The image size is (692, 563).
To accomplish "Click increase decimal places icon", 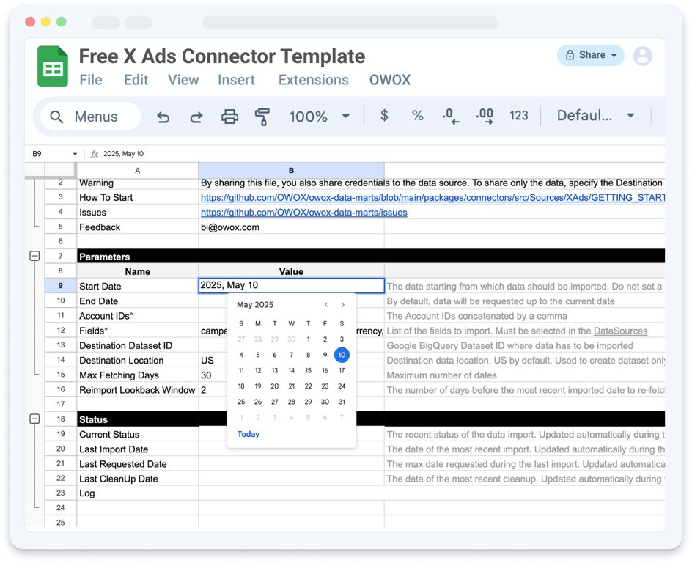I will tap(485, 116).
